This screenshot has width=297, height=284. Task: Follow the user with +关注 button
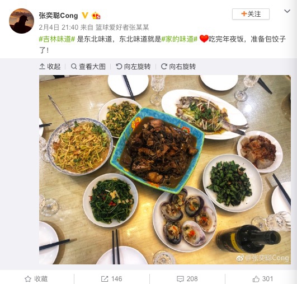(251, 14)
